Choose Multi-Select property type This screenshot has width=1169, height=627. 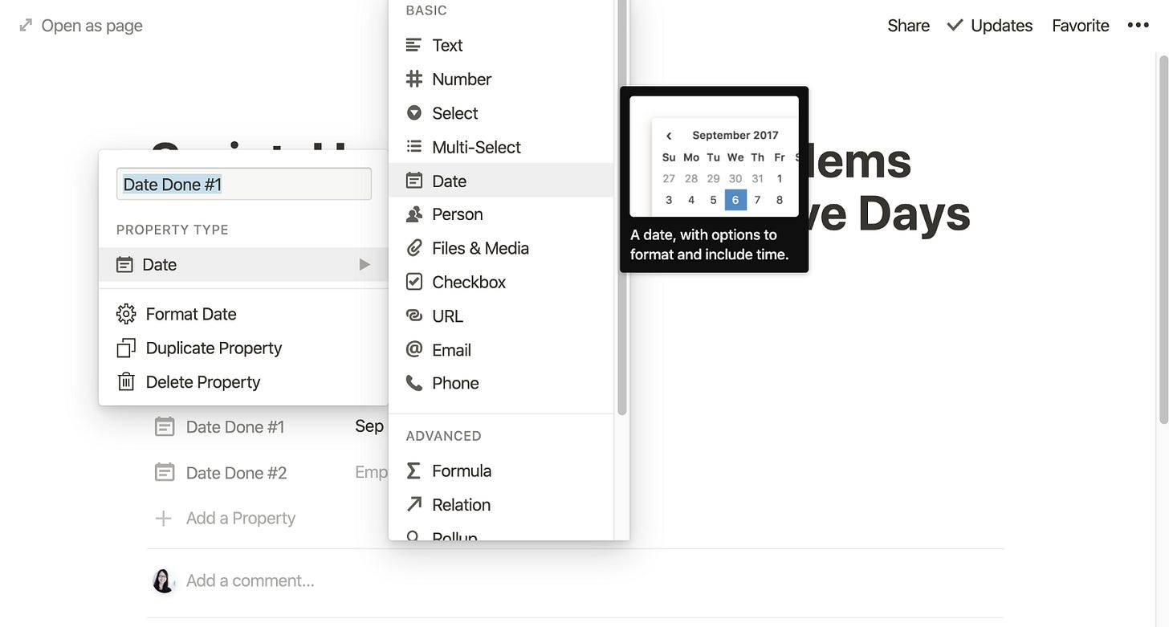point(501,147)
